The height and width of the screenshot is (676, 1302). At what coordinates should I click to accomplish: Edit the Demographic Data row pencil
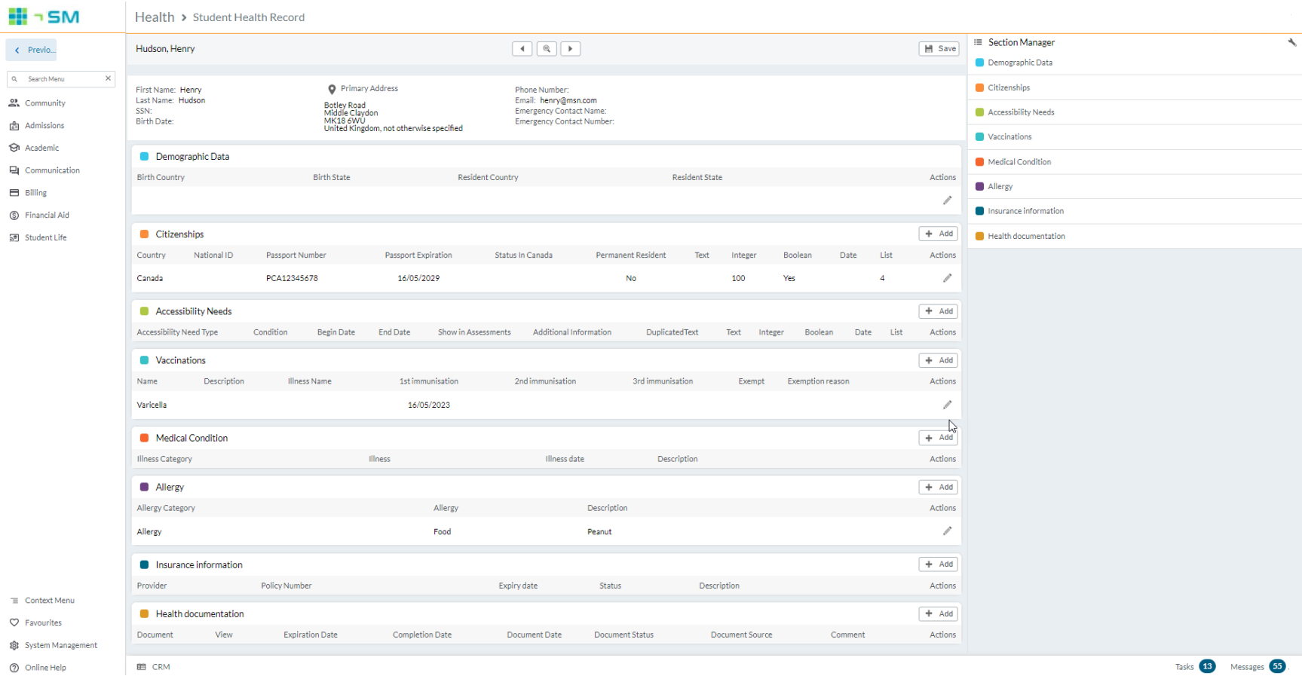[947, 200]
